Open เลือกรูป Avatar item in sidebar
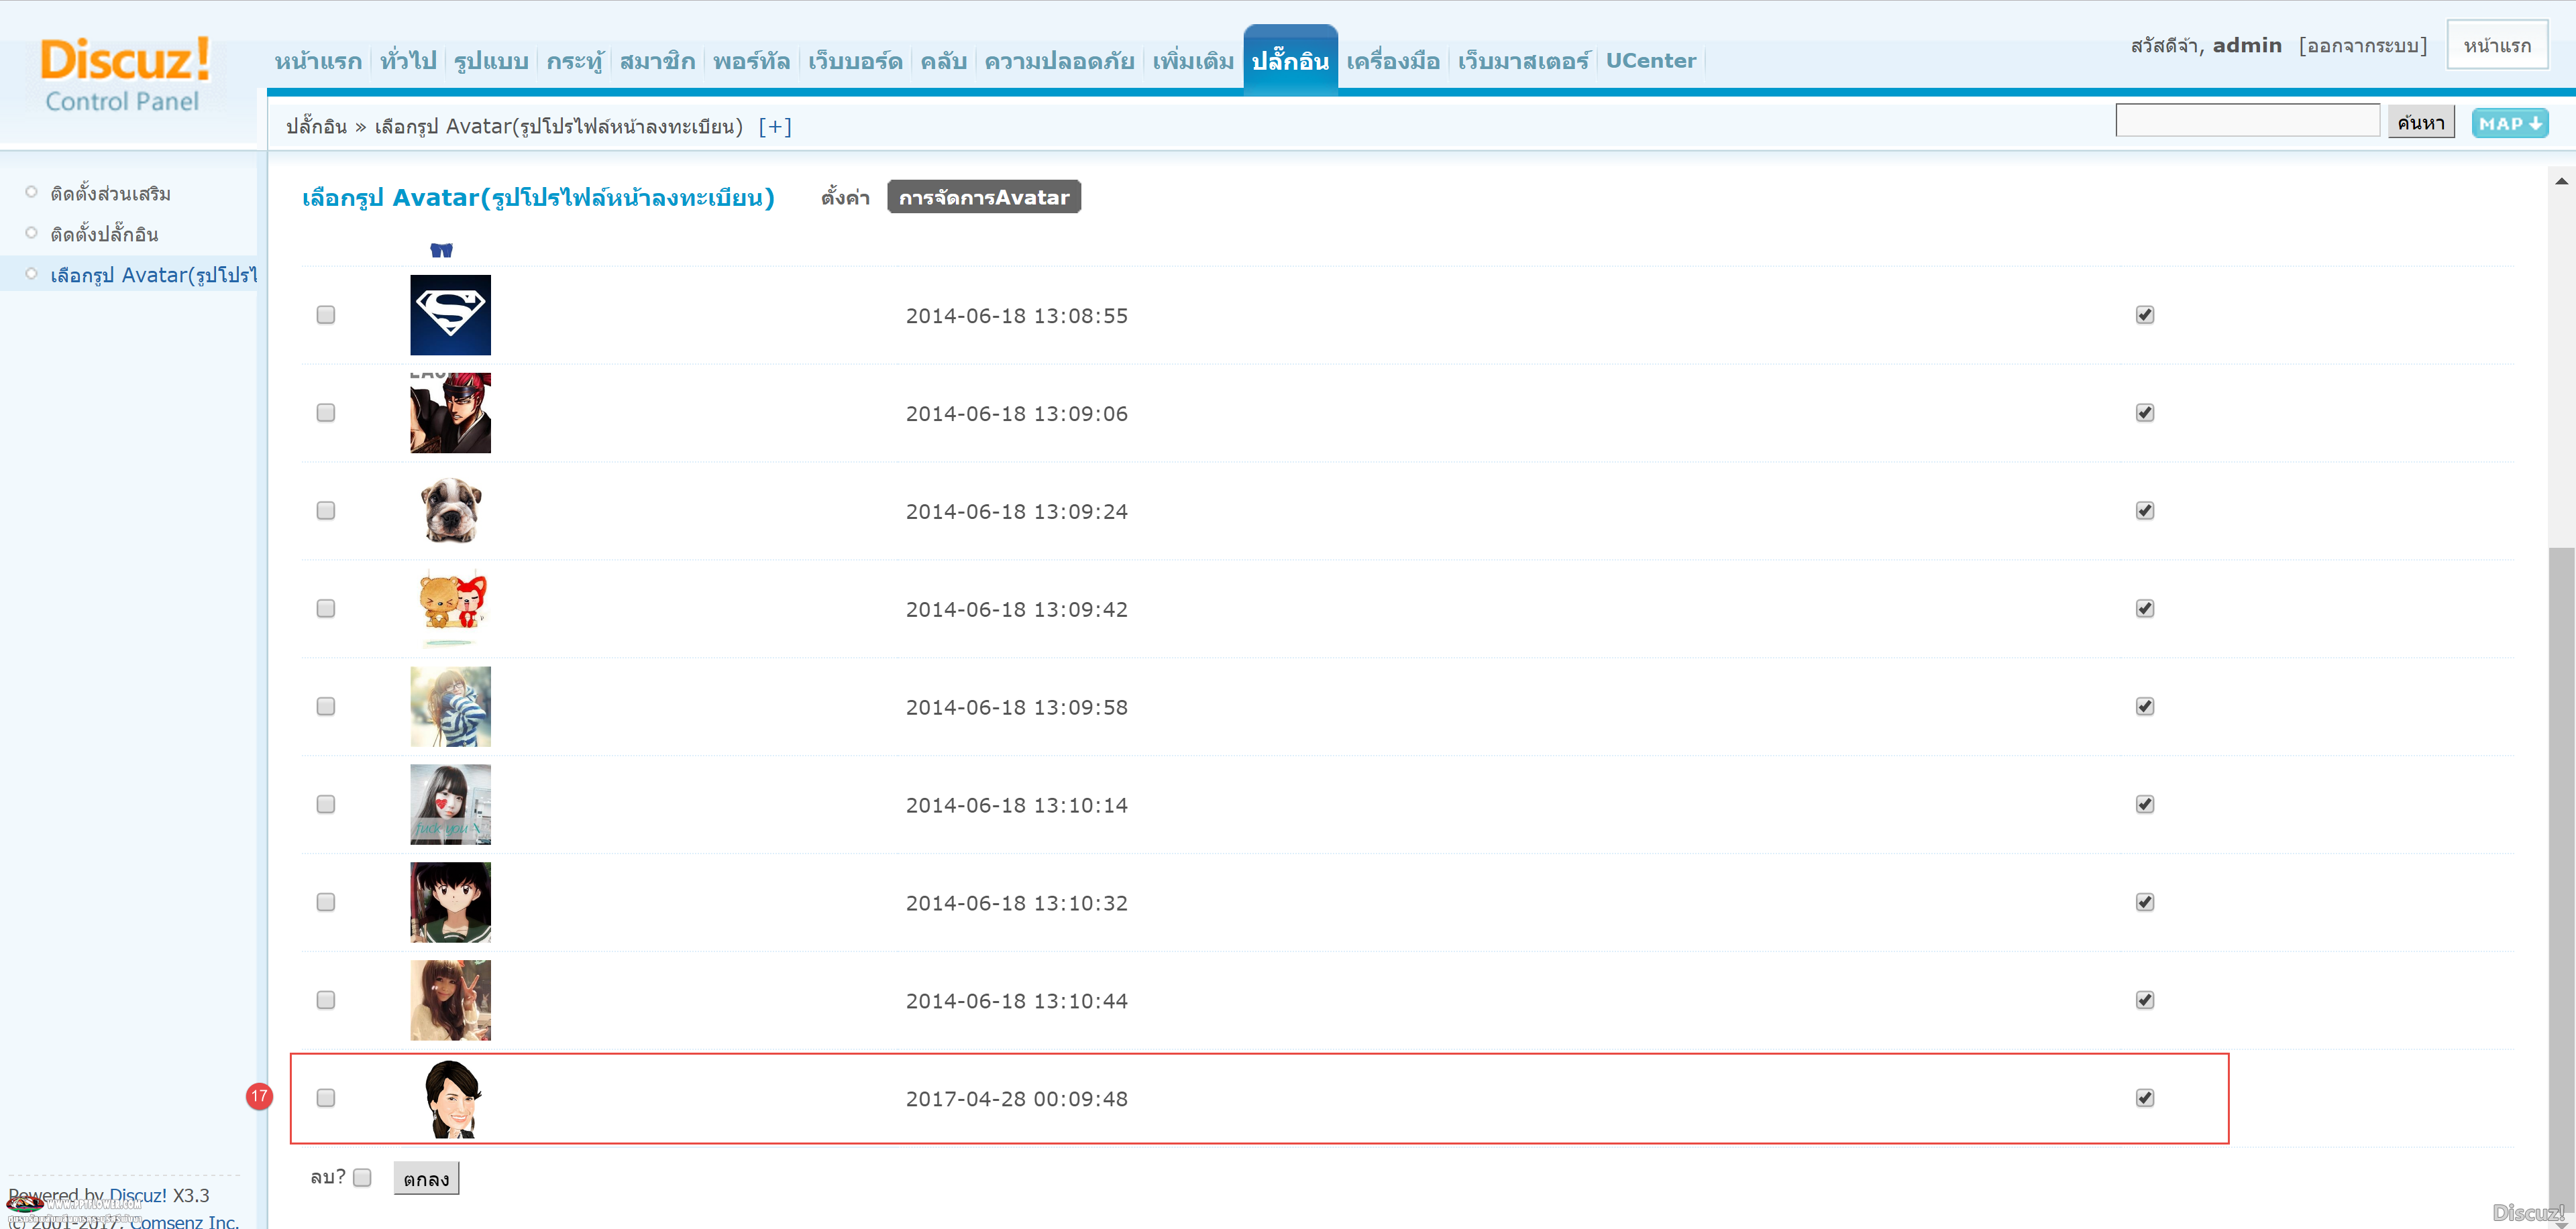The image size is (2576, 1229). 153,275
